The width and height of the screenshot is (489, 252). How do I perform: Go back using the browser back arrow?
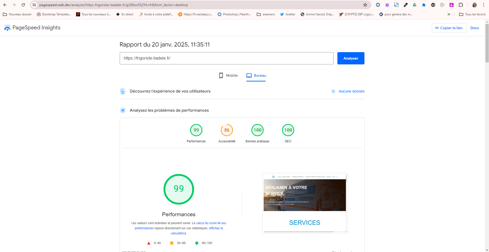pos(5,5)
